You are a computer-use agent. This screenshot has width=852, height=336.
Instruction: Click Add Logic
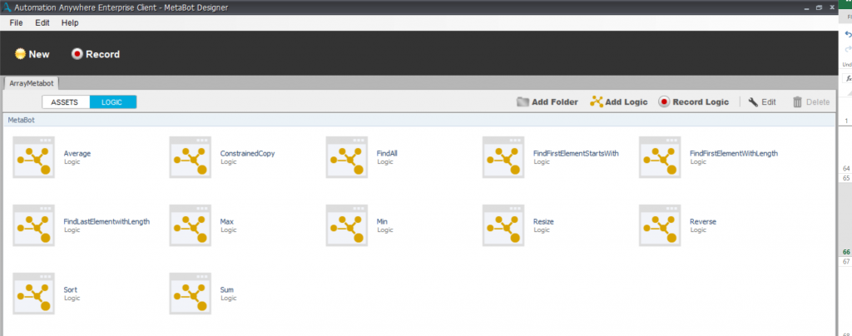tap(619, 102)
